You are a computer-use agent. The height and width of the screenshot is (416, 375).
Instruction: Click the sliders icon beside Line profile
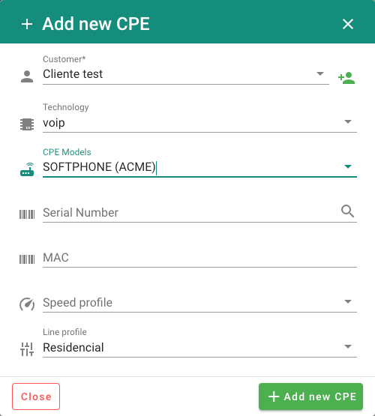point(27,349)
